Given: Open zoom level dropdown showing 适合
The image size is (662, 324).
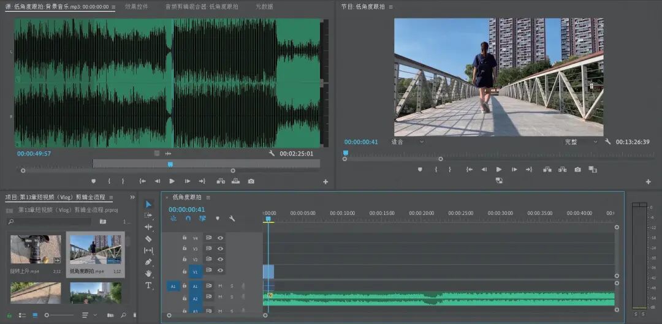Looking at the screenshot, I should point(408,141).
